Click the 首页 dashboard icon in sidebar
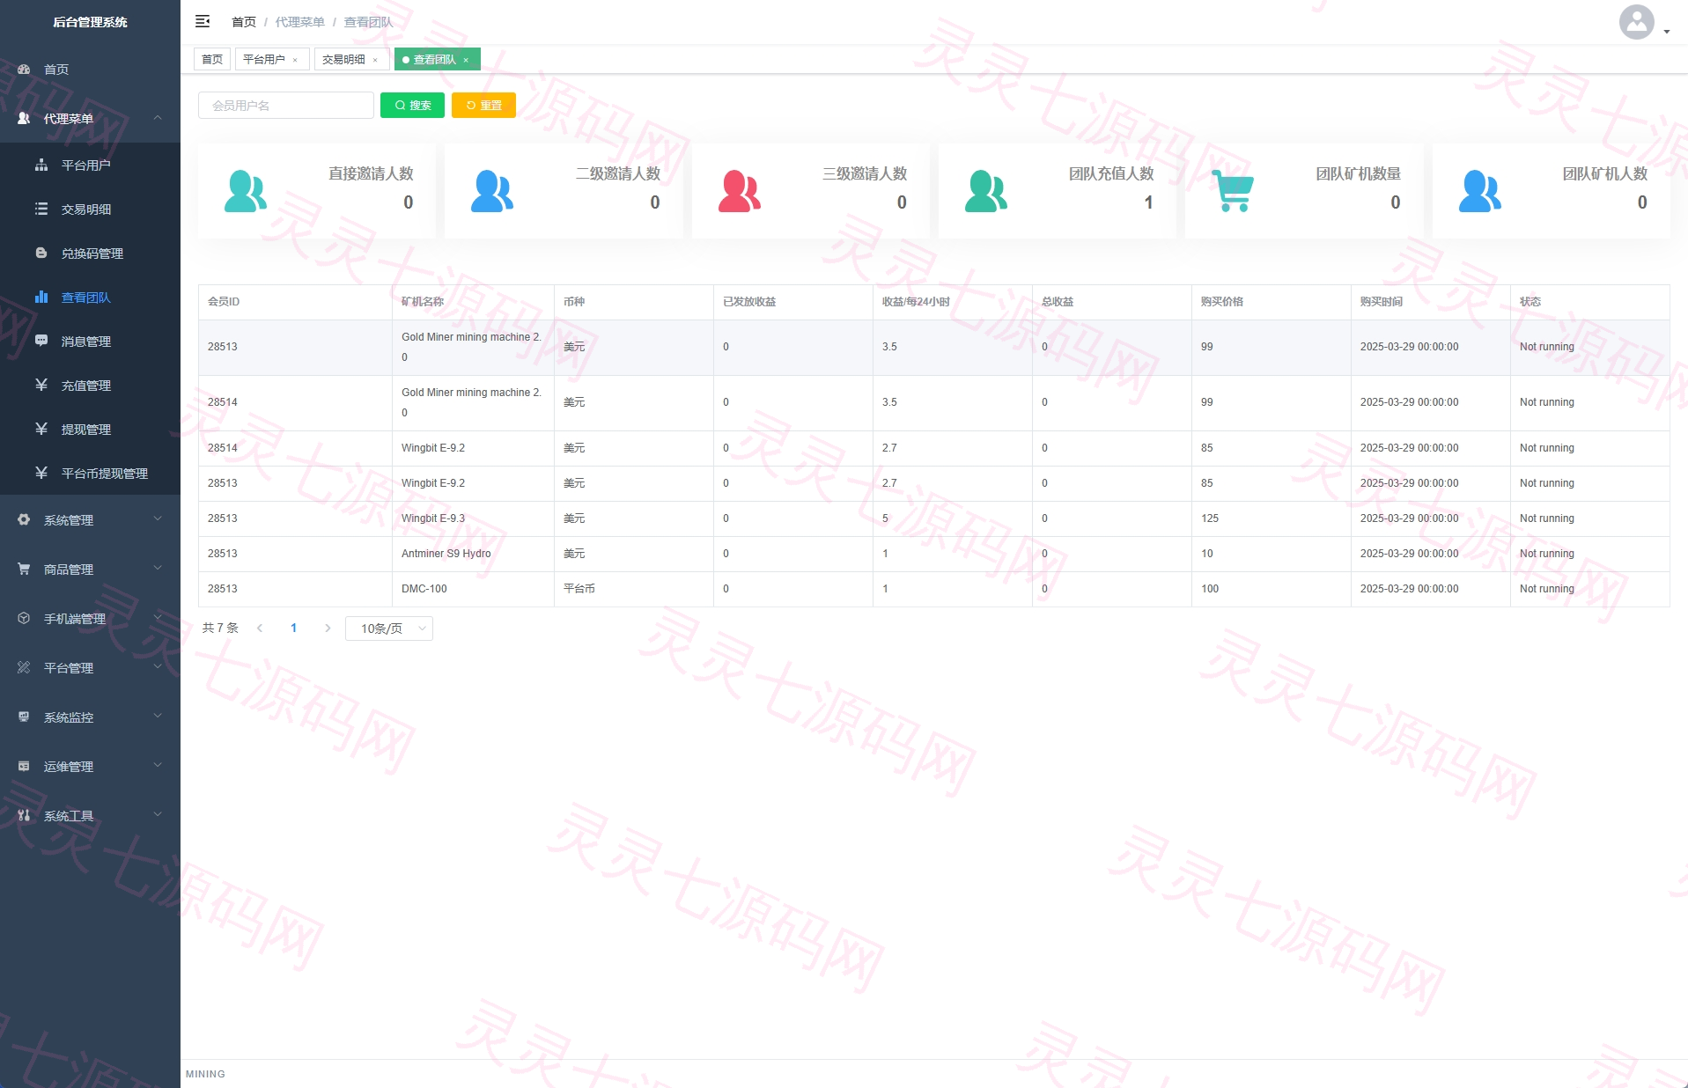 click(x=24, y=69)
